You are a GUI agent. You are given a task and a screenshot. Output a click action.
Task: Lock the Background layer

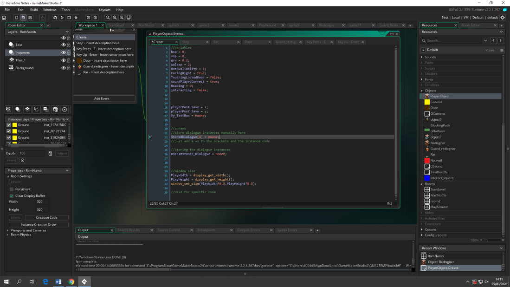69,68
